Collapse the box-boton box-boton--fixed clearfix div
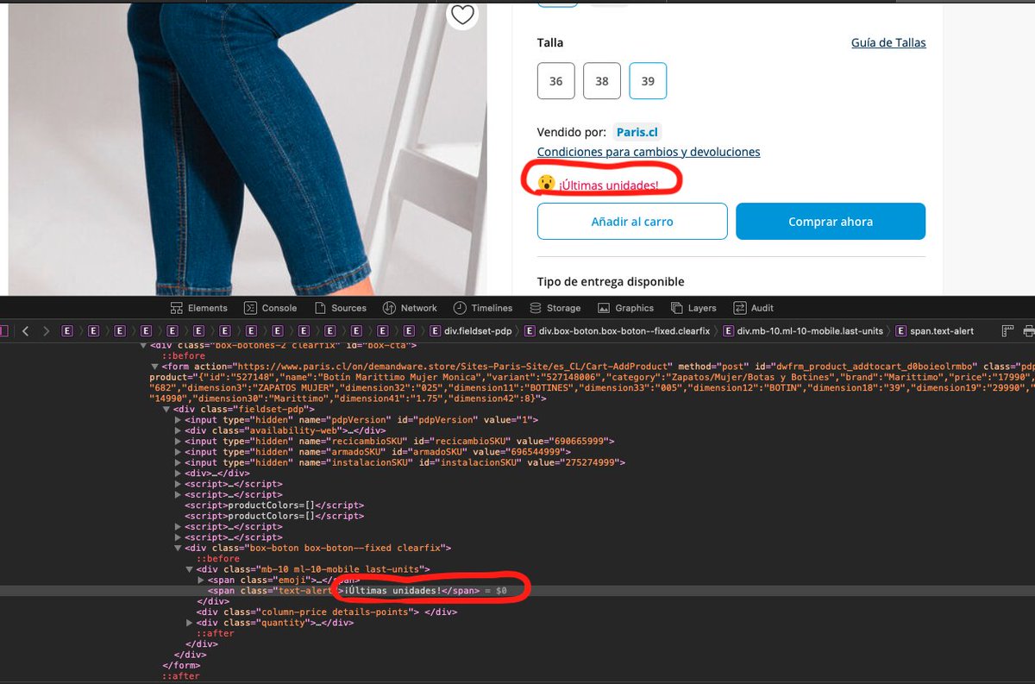This screenshot has width=1035, height=684. (178, 548)
